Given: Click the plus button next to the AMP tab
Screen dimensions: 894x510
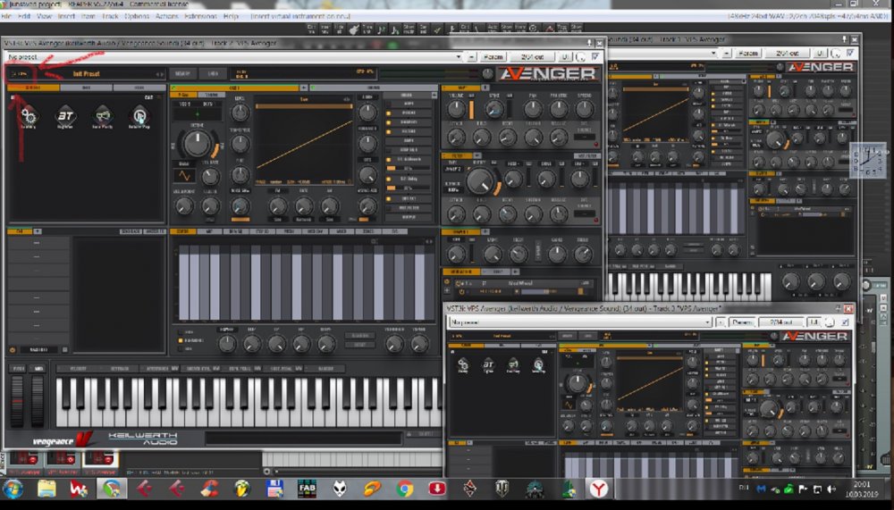Looking at the screenshot, I should (x=485, y=88).
